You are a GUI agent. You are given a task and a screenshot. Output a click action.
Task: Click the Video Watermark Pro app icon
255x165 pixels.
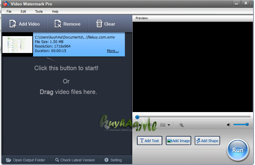(x=6, y=4)
